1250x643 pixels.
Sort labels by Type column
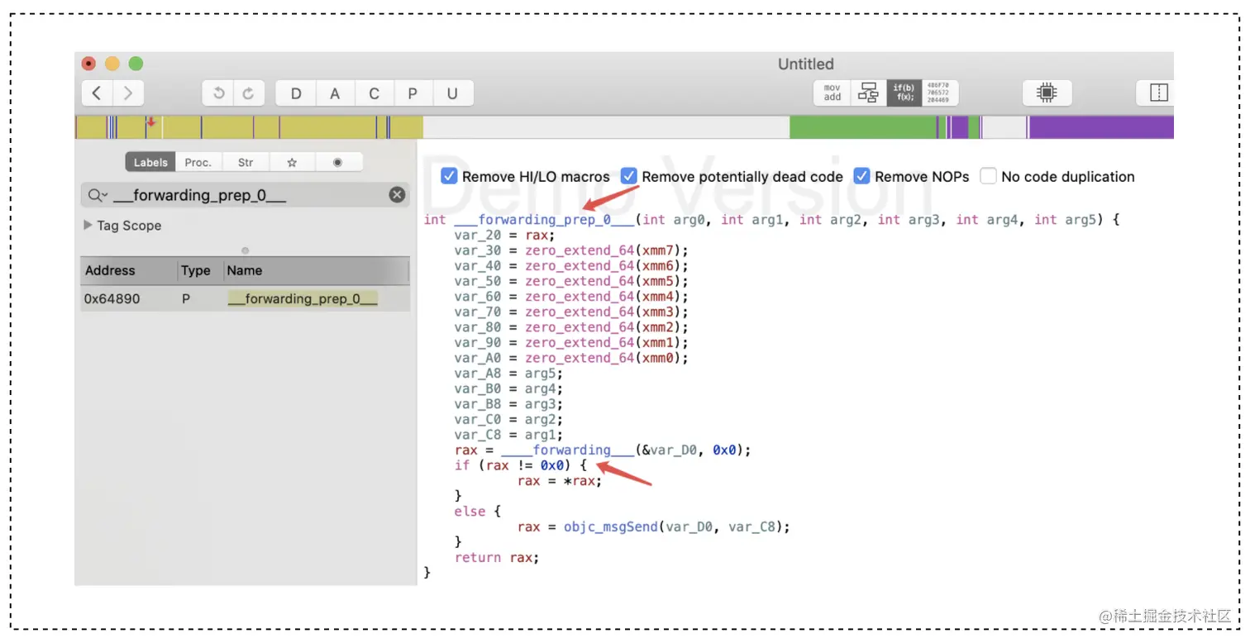(200, 270)
